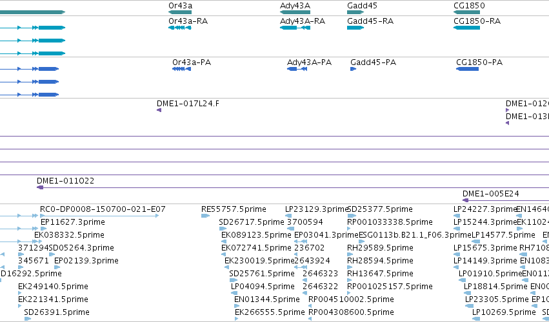This screenshot has height=322, width=549.
Task: Select the RE55757.5prime EST glyph
Action: point(205,216)
